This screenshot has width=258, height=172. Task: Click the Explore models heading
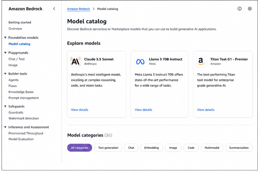click(84, 43)
